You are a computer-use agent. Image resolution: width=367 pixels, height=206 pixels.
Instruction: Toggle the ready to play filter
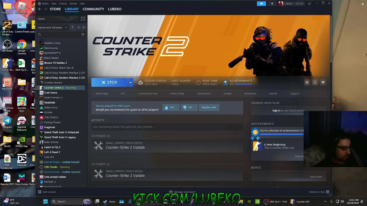click(x=84, y=27)
